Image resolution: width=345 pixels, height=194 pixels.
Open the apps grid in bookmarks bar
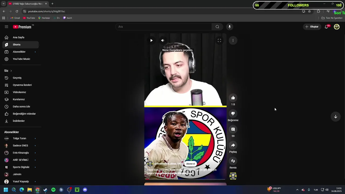tap(4, 18)
